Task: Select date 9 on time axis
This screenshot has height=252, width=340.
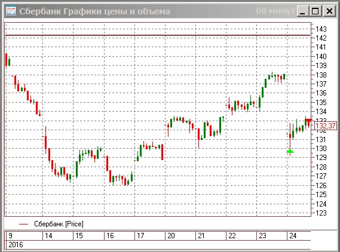Action: pyautogui.click(x=10, y=235)
